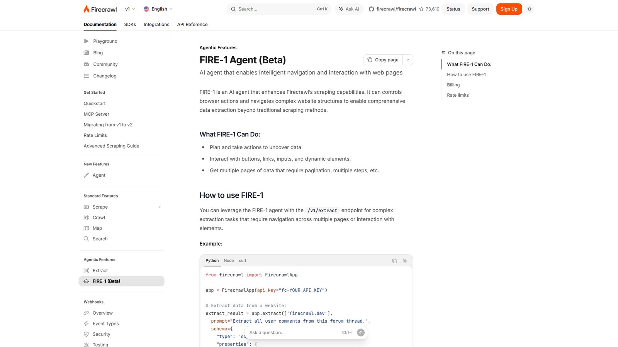Viewport: 618px width, 347px height.
Task: Select the Community sidebar icon
Action: [x=87, y=64]
